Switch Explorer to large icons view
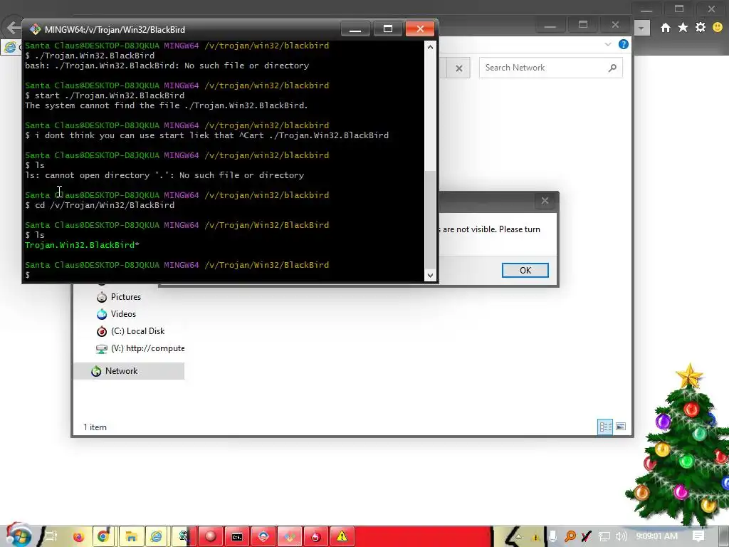This screenshot has height=547, width=729. coord(620,427)
